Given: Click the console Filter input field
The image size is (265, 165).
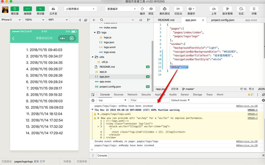Looking at the screenshot, I should tap(150, 100).
